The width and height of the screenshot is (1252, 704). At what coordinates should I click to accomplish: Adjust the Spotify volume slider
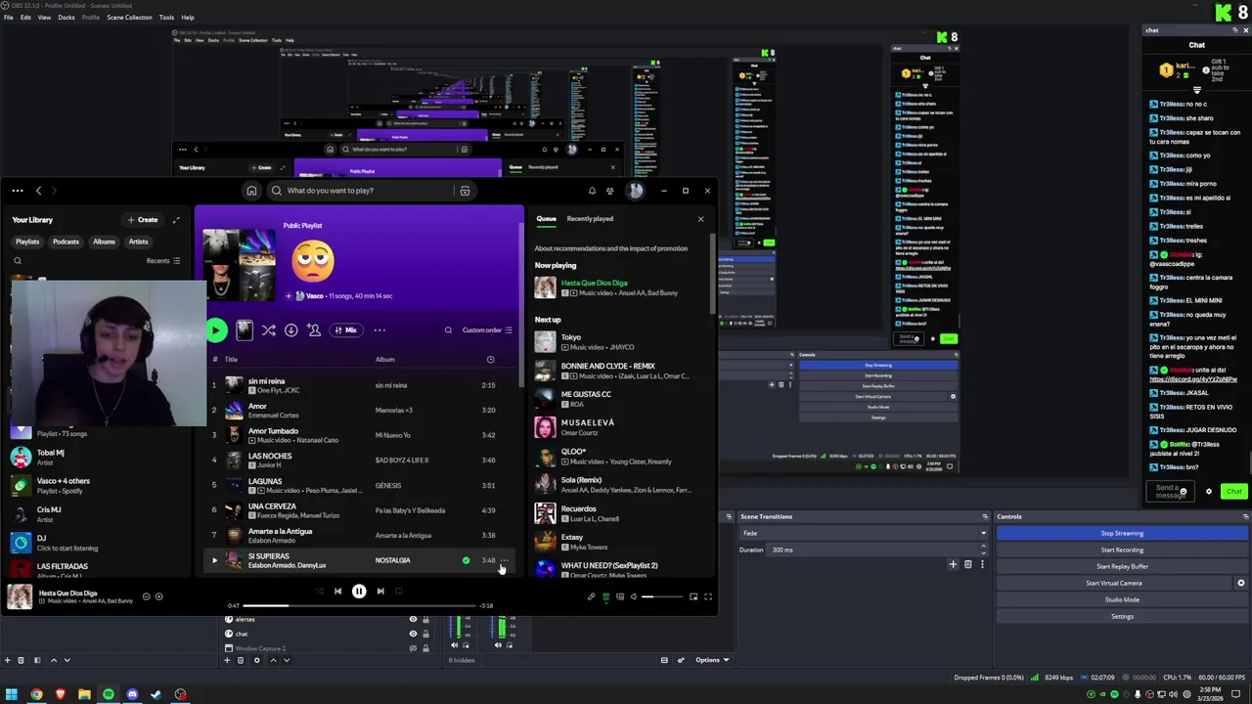pos(660,596)
